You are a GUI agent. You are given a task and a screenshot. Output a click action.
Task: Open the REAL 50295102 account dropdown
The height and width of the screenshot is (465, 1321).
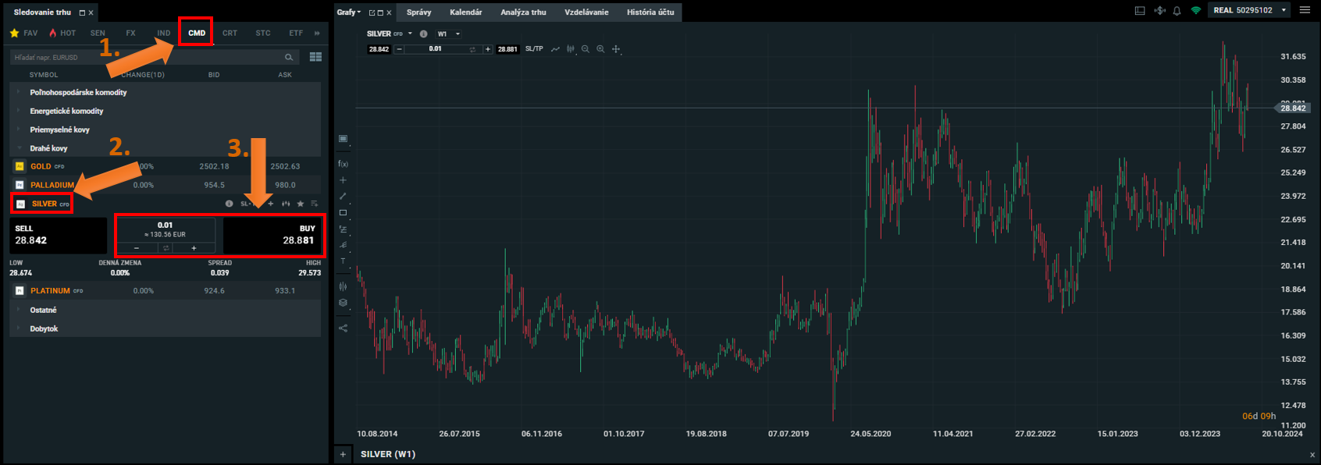pos(1250,10)
